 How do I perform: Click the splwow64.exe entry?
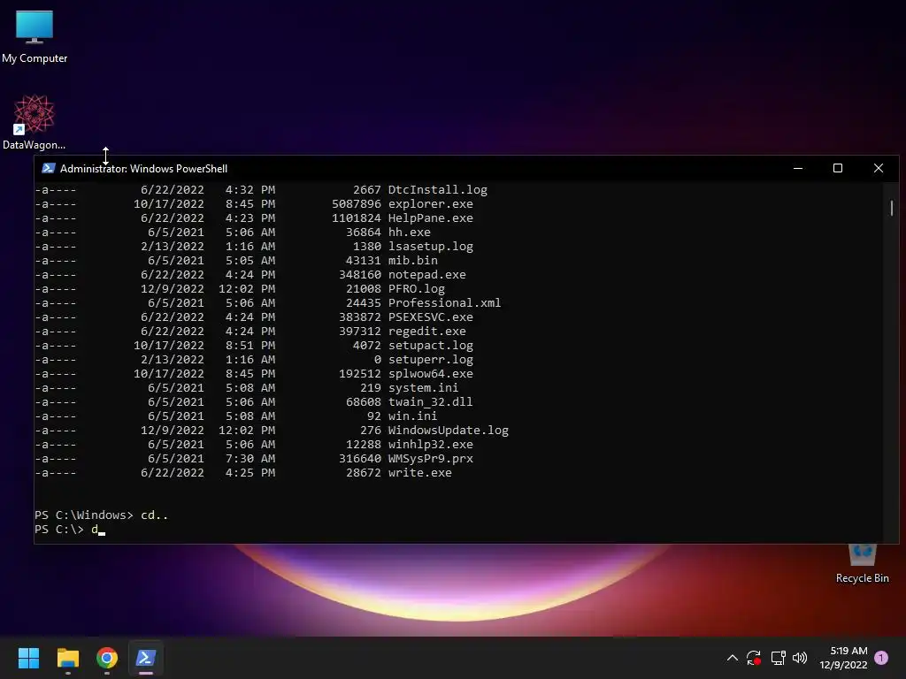tap(431, 374)
